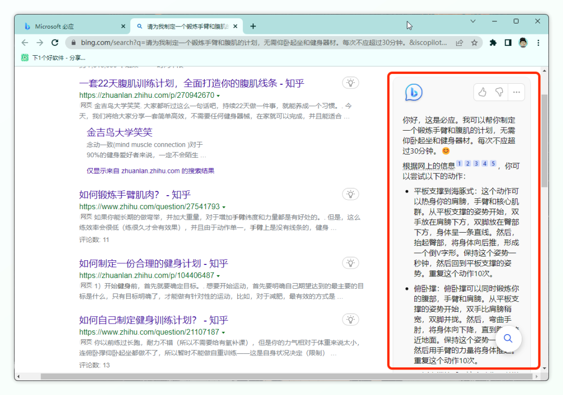Click the thumbs down feedback icon
This screenshot has height=395, width=563.
click(499, 92)
